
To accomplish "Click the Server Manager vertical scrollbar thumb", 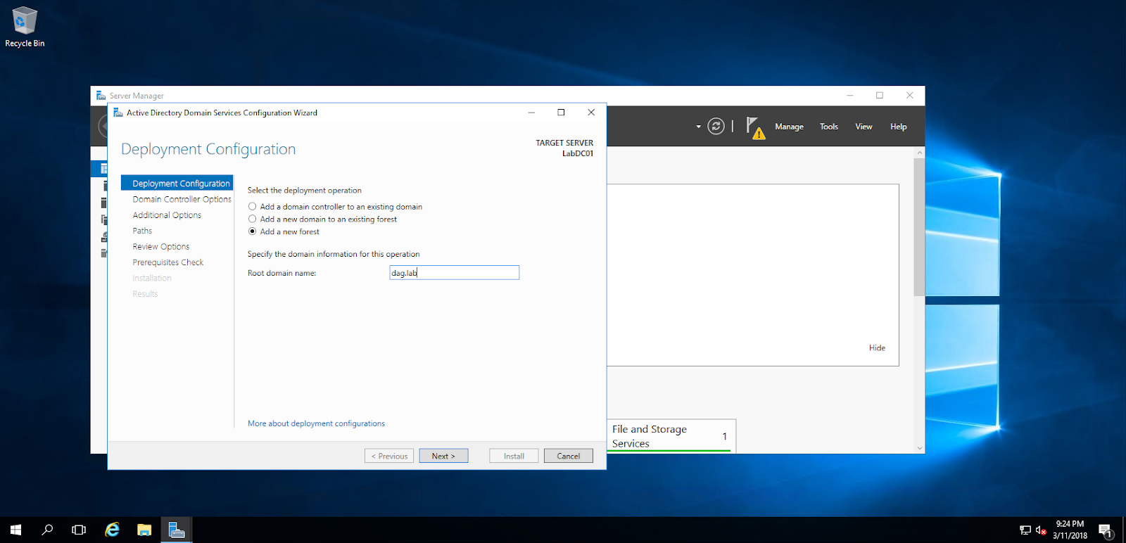I will [919, 226].
